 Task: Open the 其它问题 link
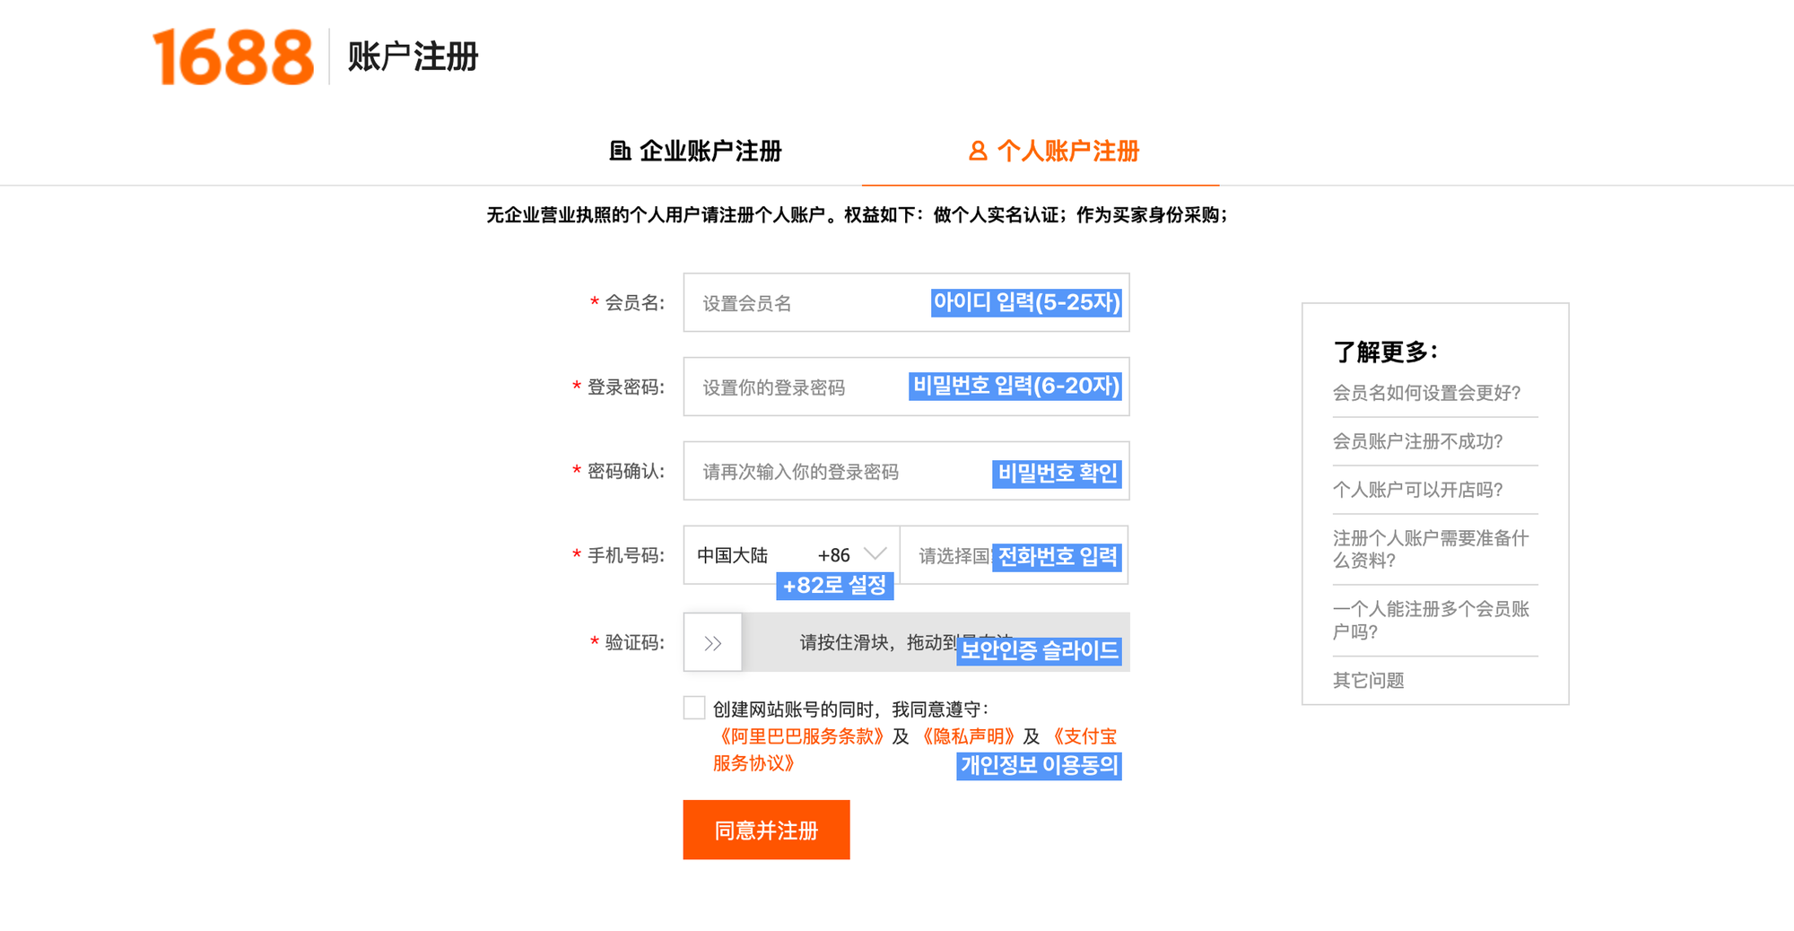(x=1369, y=681)
